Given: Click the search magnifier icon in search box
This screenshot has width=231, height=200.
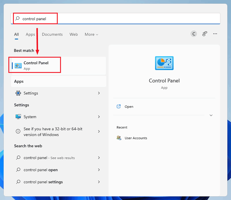Looking at the screenshot, I should point(17,18).
